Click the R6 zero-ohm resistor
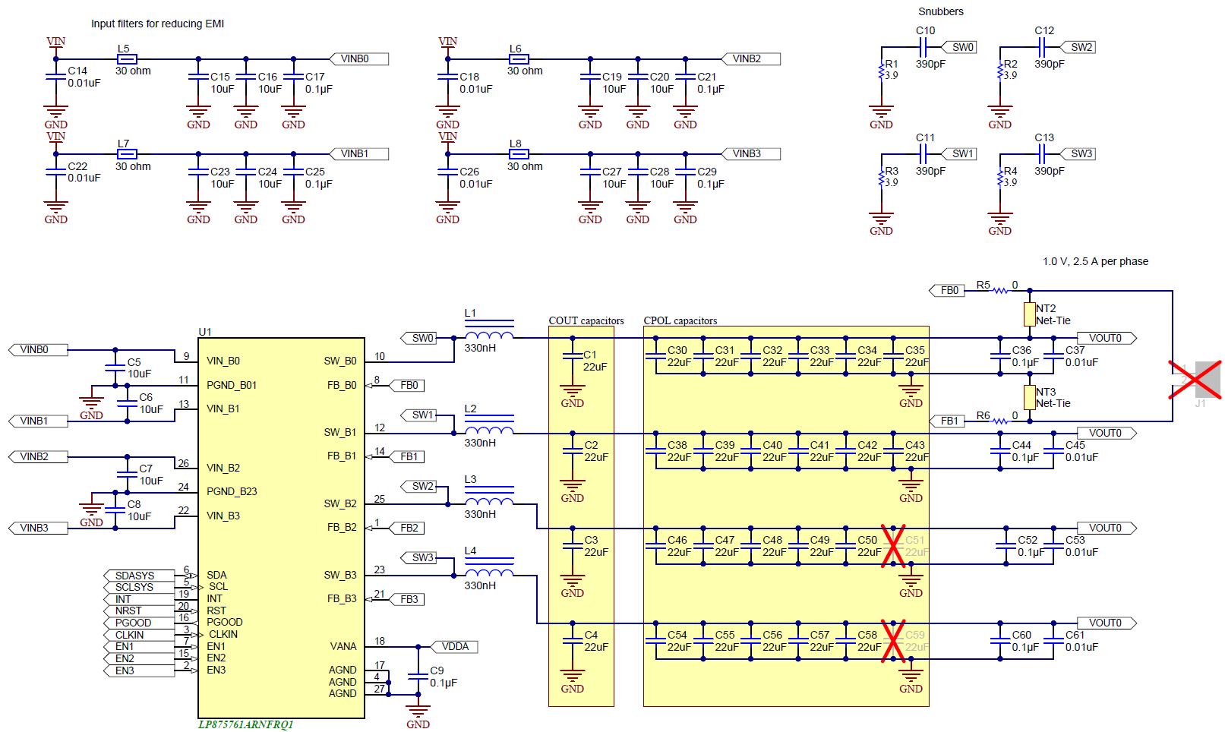 (x=1001, y=421)
